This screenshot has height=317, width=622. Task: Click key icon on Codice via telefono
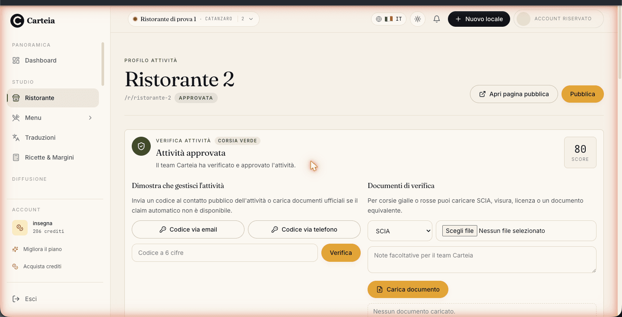pyautogui.click(x=275, y=229)
